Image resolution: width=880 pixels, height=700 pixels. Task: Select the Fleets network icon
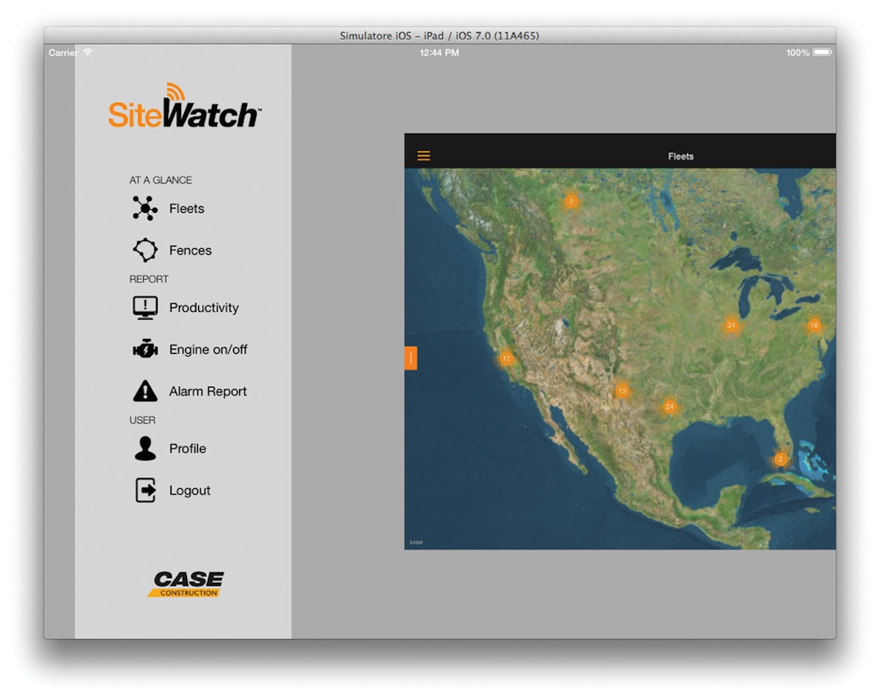pos(144,208)
